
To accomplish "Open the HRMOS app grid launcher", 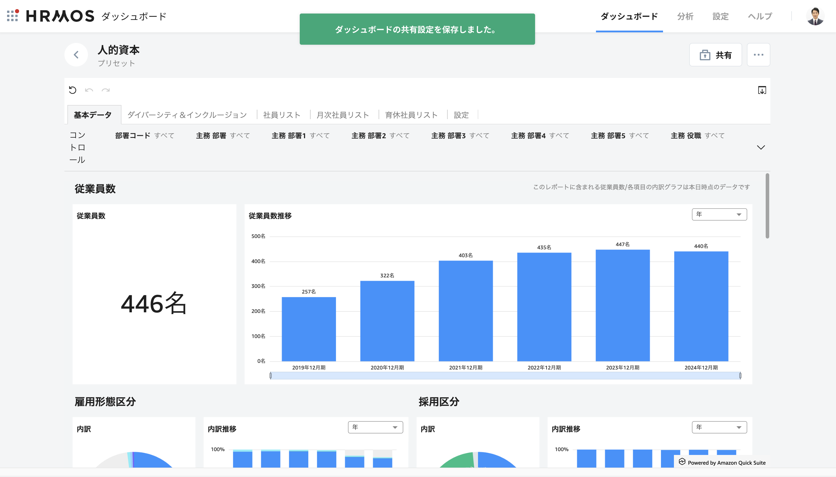I will pyautogui.click(x=12, y=16).
